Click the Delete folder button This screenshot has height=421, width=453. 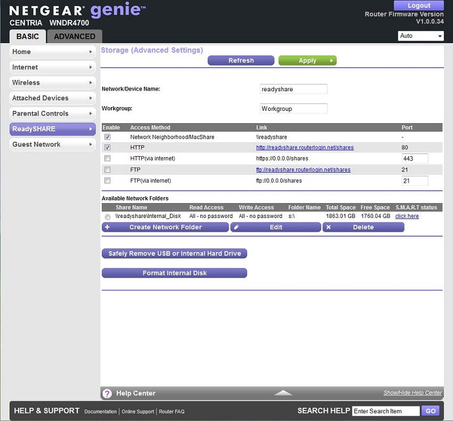[363, 227]
